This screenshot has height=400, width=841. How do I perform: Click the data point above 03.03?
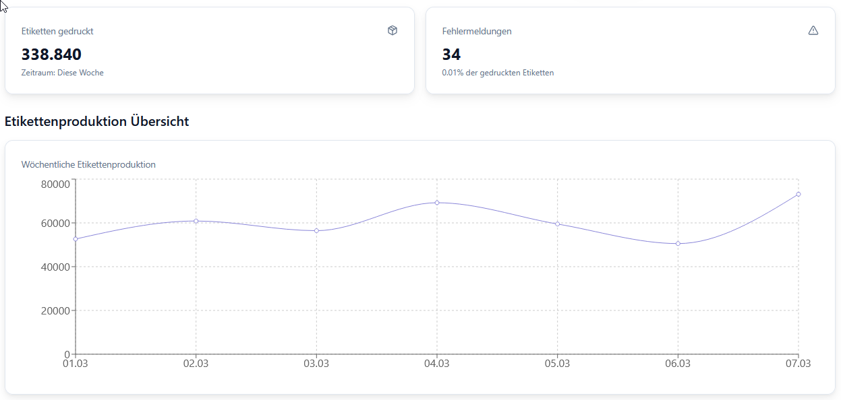click(316, 231)
